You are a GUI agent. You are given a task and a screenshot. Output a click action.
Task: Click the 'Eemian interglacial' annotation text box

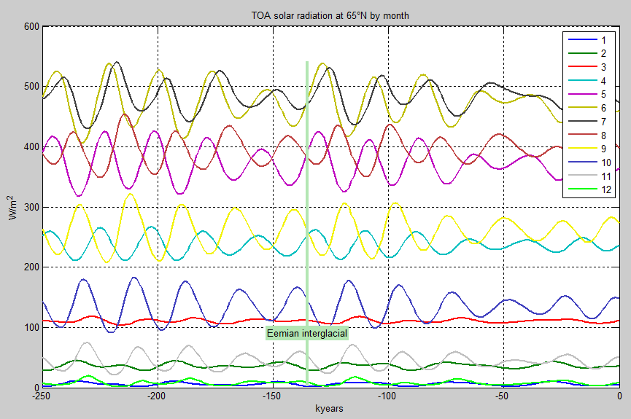(306, 333)
